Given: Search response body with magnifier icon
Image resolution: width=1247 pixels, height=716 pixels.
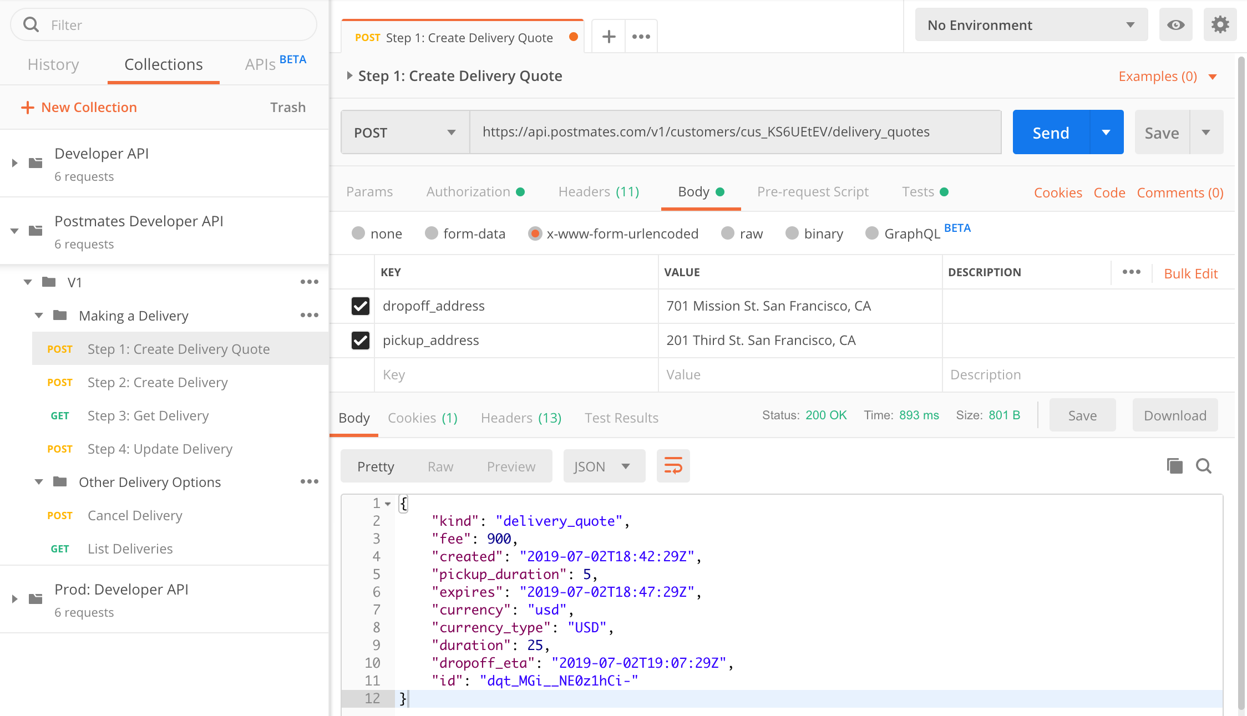Looking at the screenshot, I should 1204,466.
